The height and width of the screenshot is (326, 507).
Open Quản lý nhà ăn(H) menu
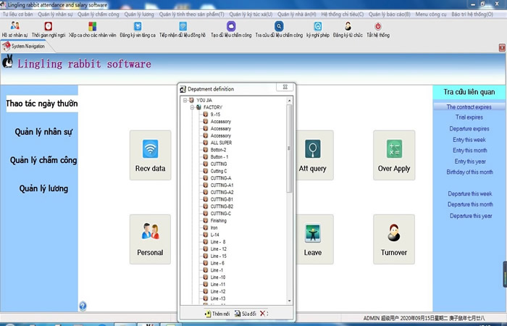coord(297,14)
